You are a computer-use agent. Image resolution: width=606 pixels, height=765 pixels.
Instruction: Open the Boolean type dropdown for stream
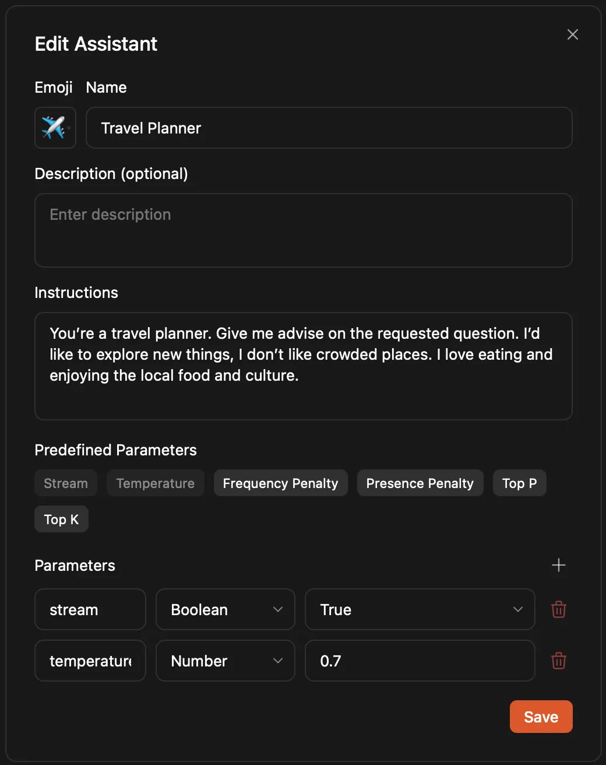pyautogui.click(x=225, y=609)
